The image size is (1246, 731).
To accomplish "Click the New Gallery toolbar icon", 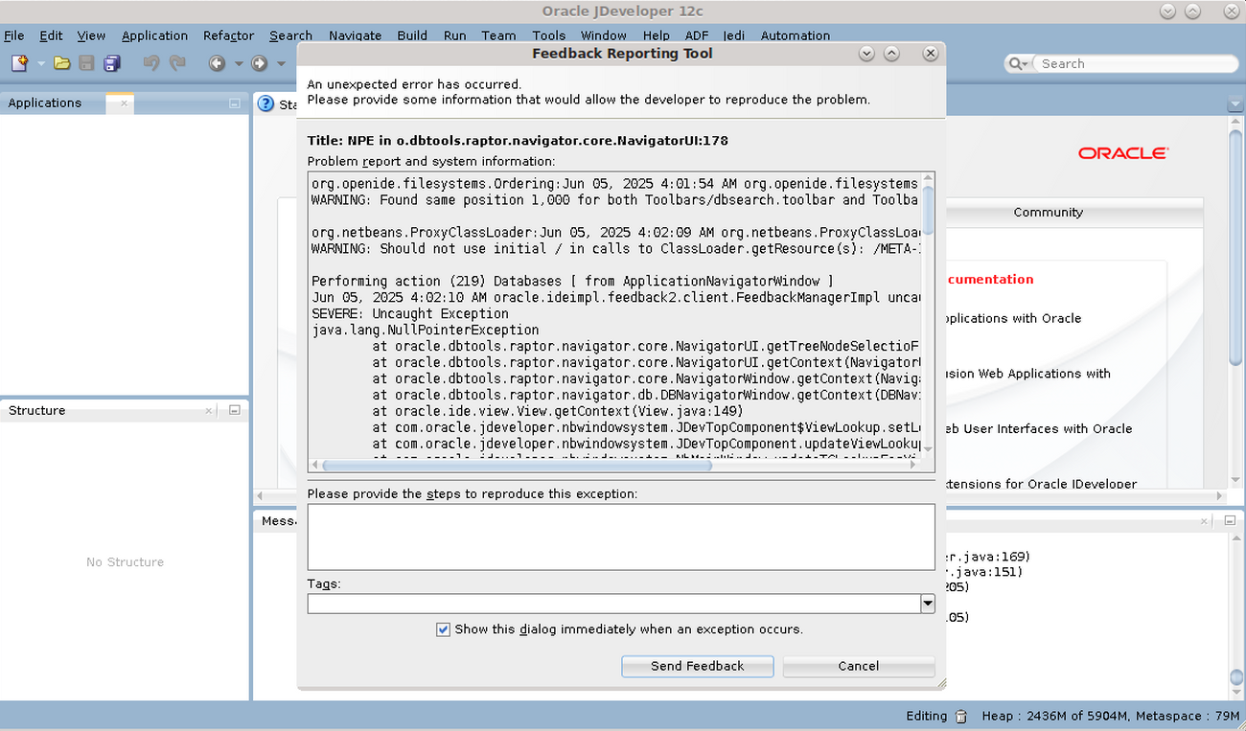I will point(19,63).
